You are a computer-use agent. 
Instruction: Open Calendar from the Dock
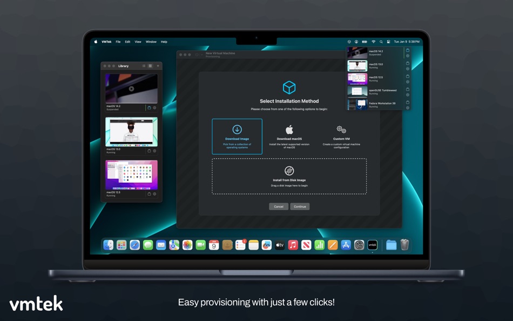coord(214,245)
